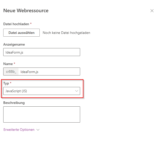Click the cr88b_ prefix box

click(x=11, y=71)
